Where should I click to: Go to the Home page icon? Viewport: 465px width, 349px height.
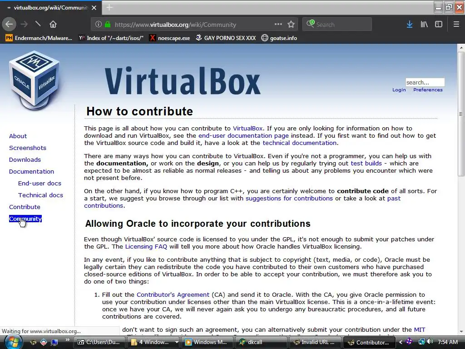(53, 25)
